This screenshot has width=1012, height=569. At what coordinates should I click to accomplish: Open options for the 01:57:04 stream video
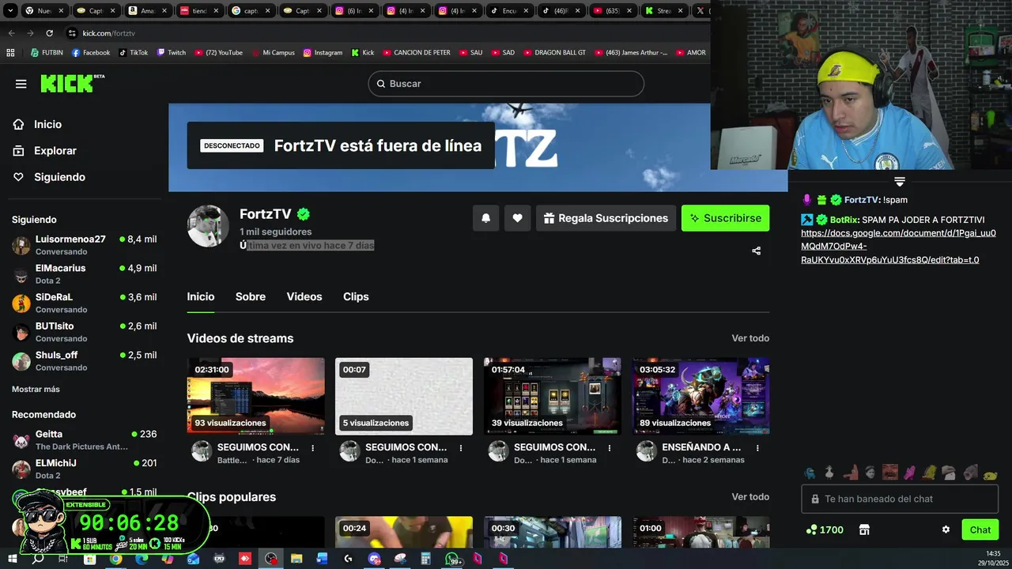(610, 448)
